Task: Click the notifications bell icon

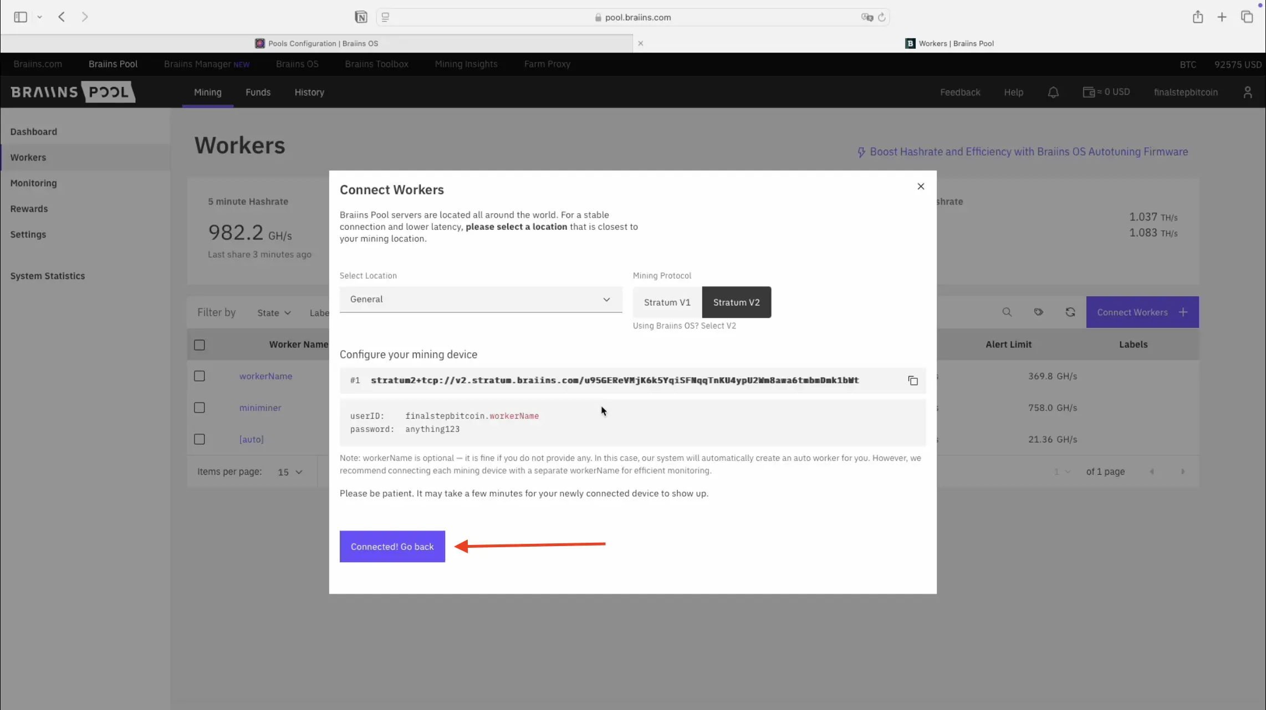Action: point(1053,92)
